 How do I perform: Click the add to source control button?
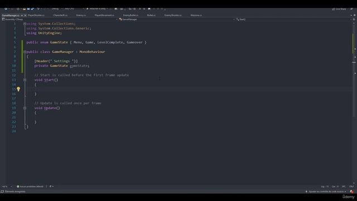(326, 192)
